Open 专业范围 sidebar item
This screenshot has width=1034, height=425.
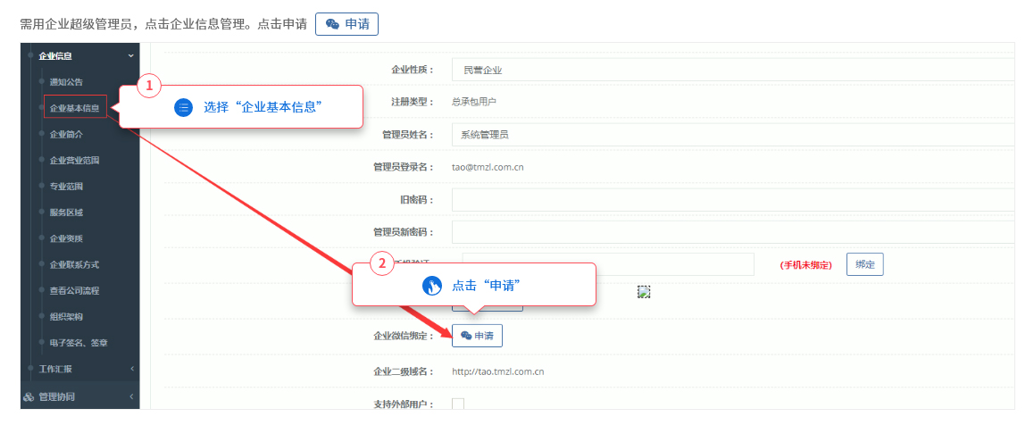tap(67, 187)
